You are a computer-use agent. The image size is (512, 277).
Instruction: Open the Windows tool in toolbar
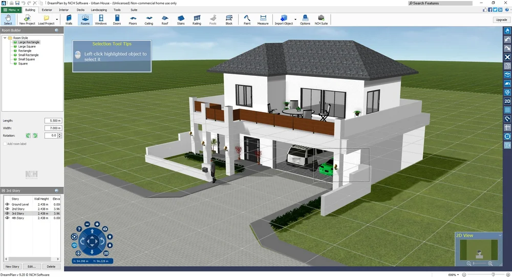(101, 20)
